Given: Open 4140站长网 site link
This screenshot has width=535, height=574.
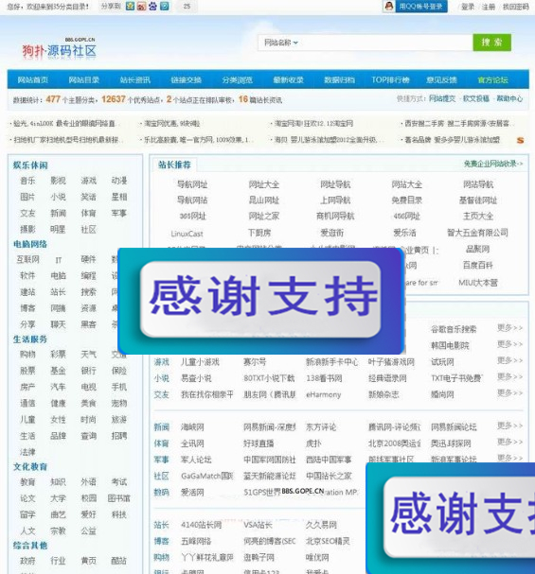Looking at the screenshot, I should tap(201, 525).
